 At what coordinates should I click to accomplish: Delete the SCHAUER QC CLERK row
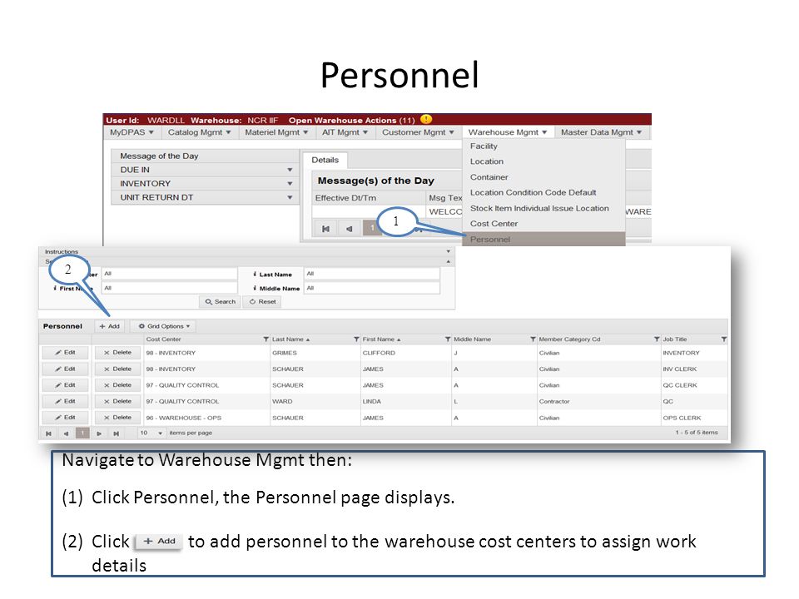click(117, 385)
